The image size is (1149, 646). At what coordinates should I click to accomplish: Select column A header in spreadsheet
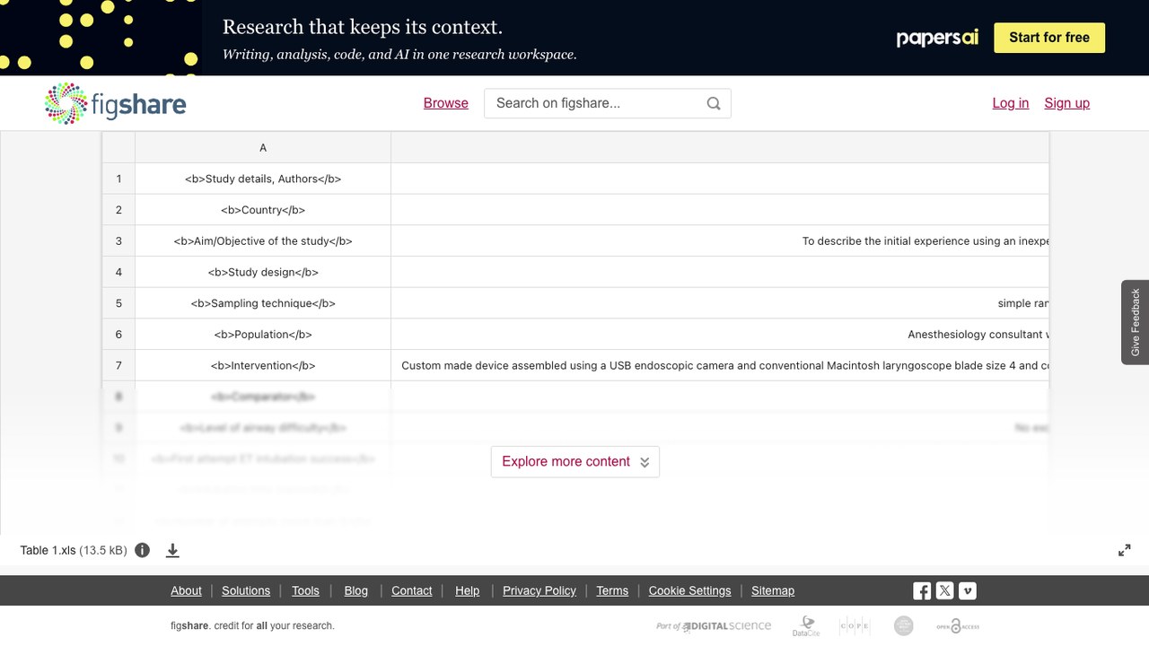coord(263,147)
